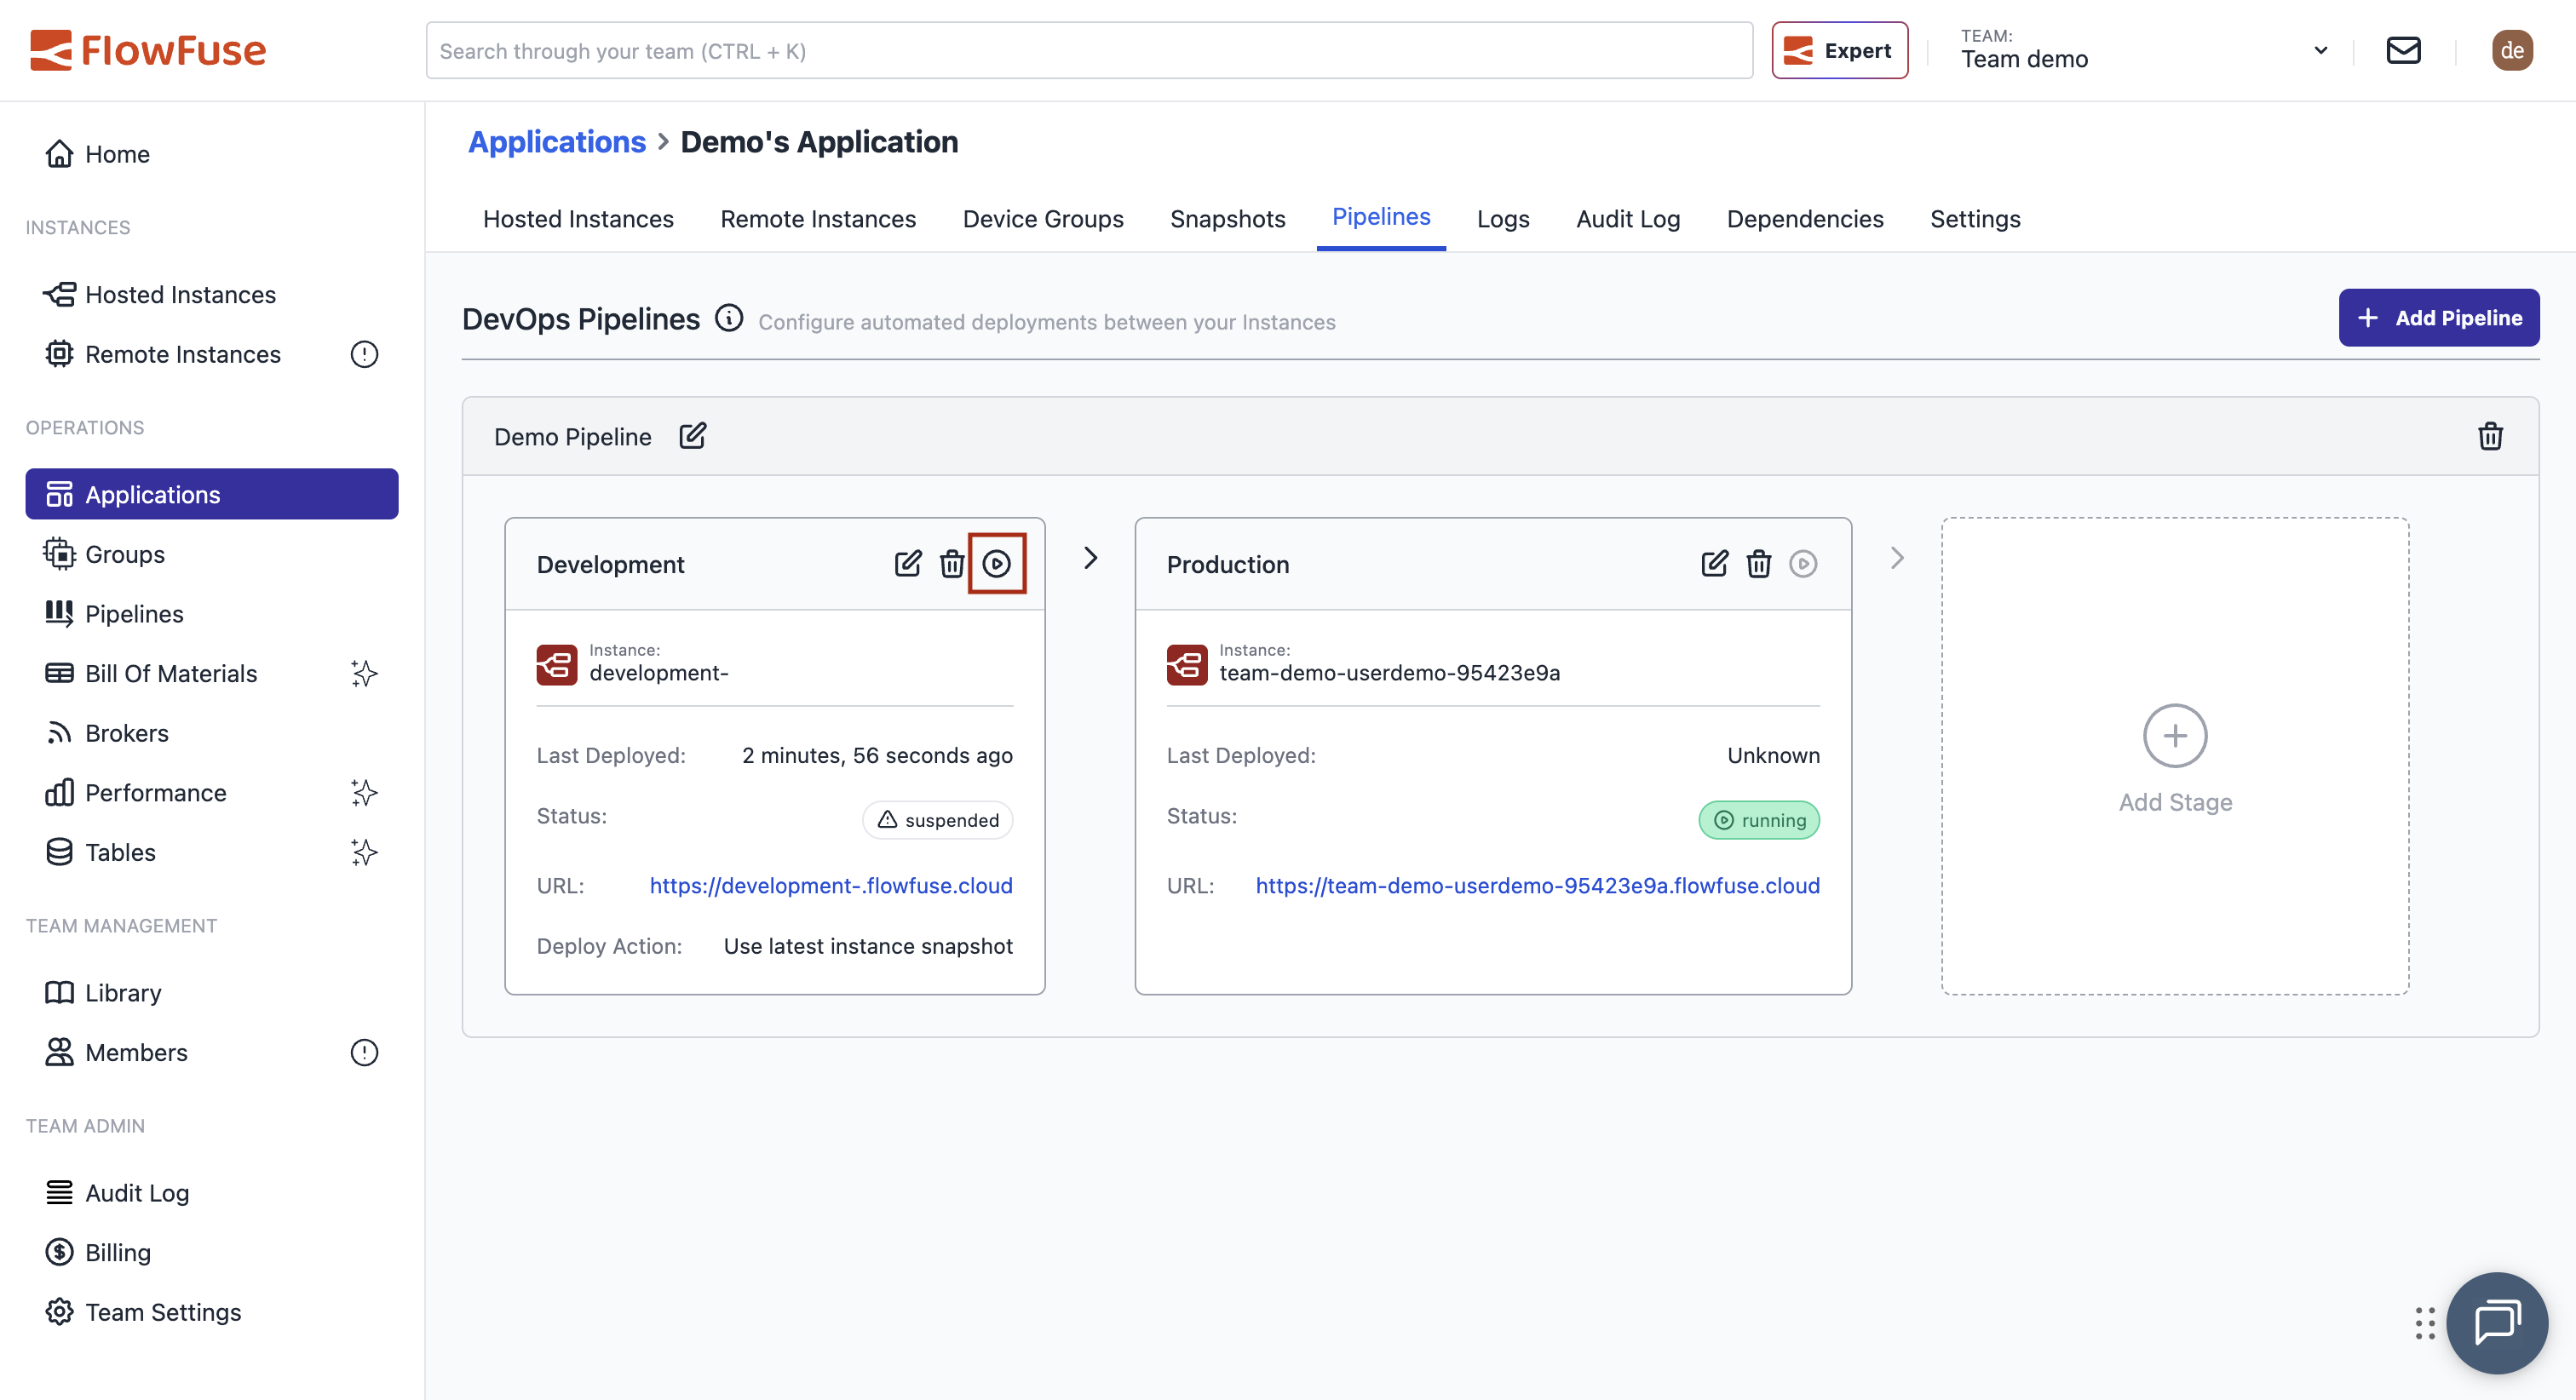Open Tables in sidebar

pyautogui.click(x=212, y=852)
